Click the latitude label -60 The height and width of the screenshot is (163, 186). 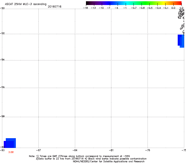[x=2, y=147]
